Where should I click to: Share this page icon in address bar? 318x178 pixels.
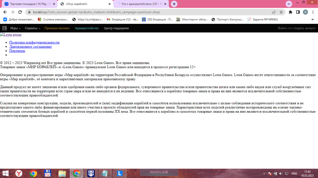pyautogui.click(x=273, y=12)
